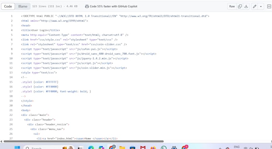Select line number 22
The height and width of the screenshot is (149, 272).
click(11, 115)
